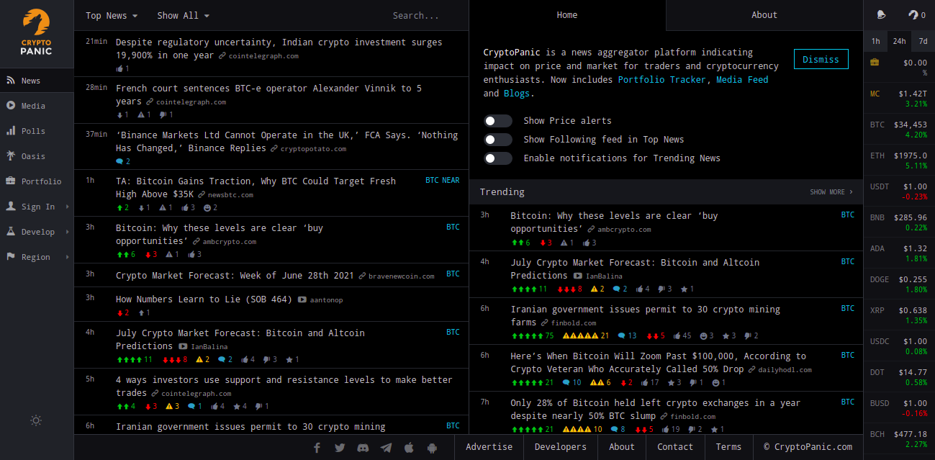
Task: Click Developers in the footer
Action: pos(561,447)
